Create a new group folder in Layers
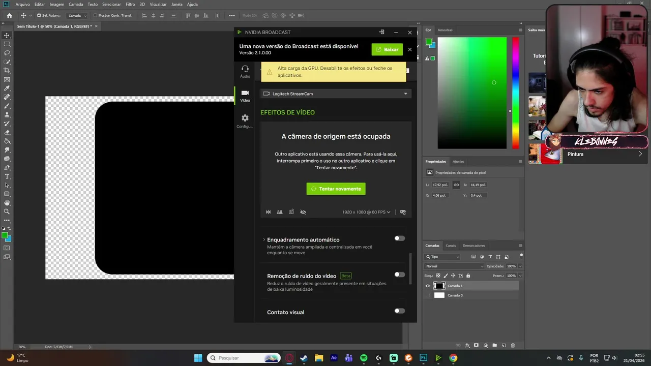651x366 pixels. click(x=494, y=345)
